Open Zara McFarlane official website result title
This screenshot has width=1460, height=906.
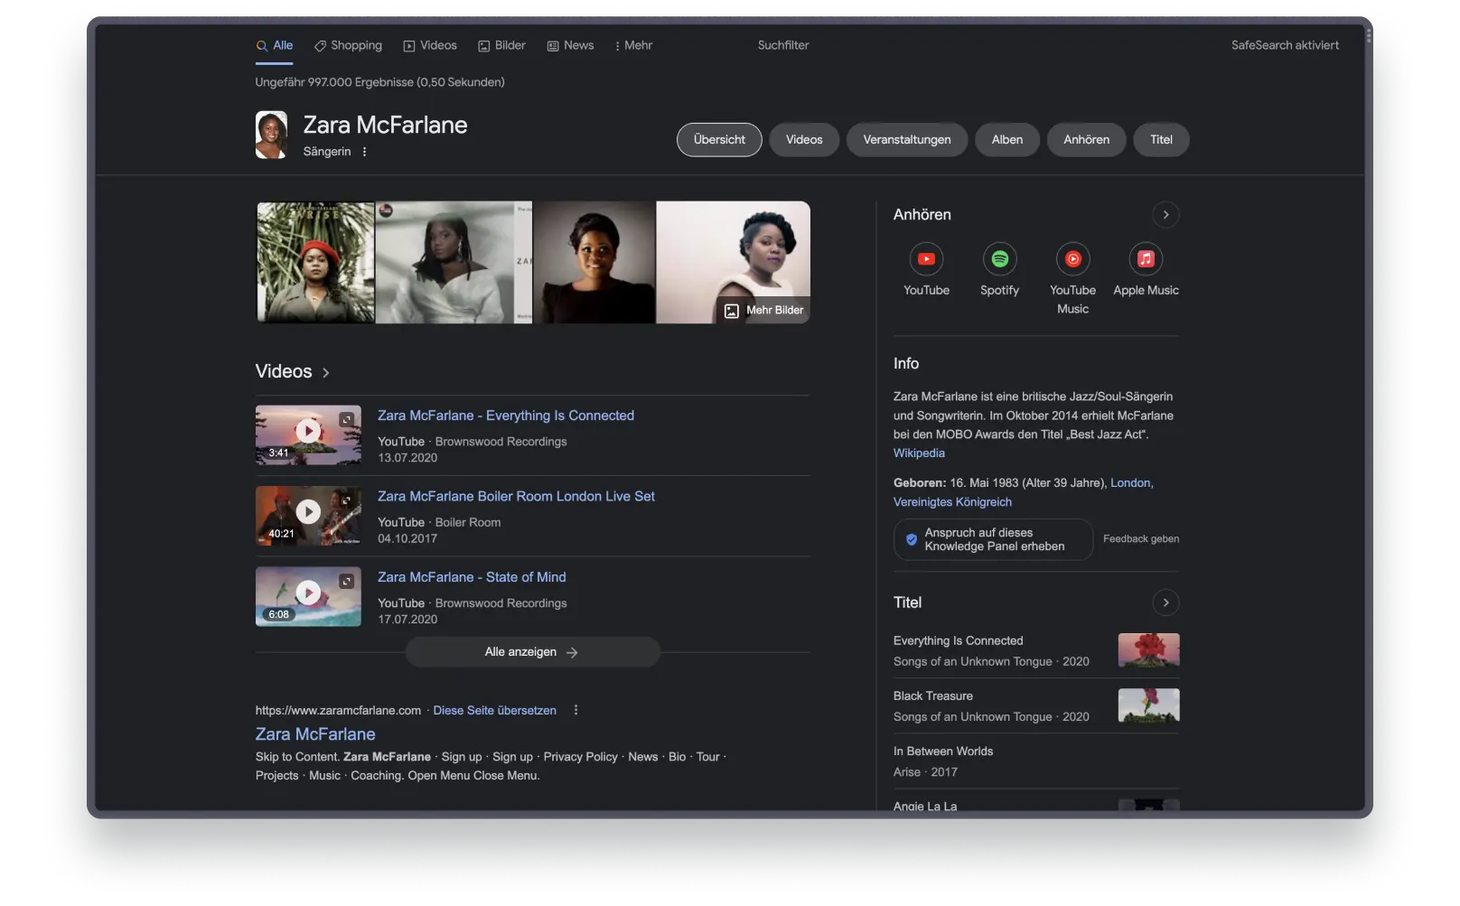[315, 734]
